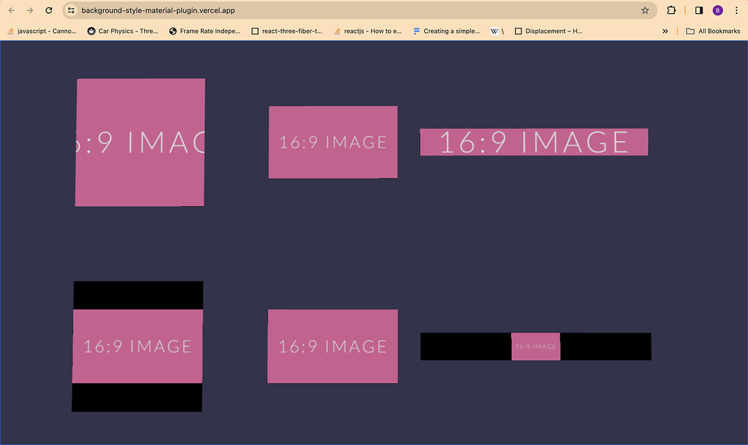This screenshot has height=445, width=748.
Task: Expand the hidden bookmarks chevron
Action: [x=665, y=31]
